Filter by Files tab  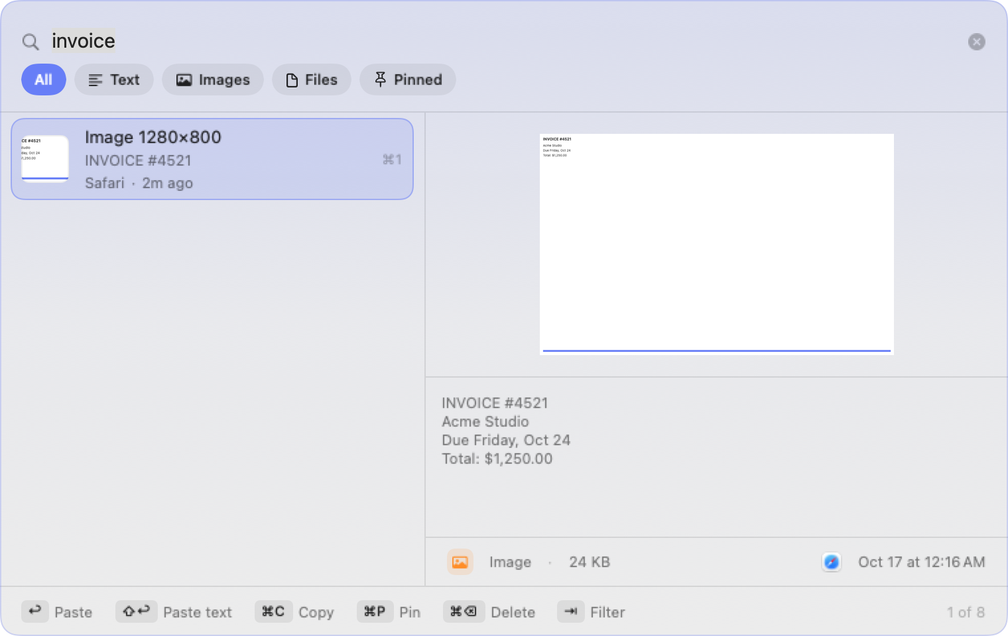click(x=312, y=79)
